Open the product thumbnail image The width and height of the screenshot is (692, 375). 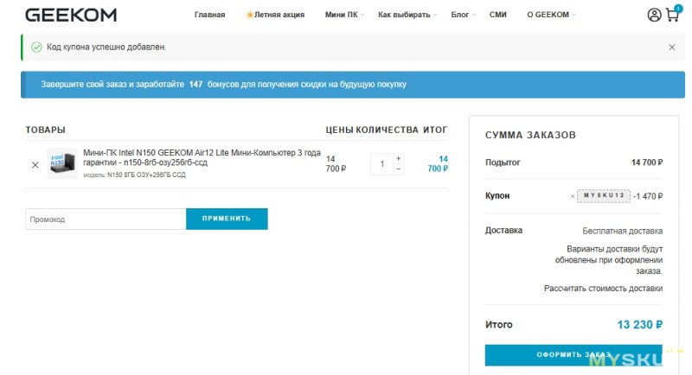[62, 163]
